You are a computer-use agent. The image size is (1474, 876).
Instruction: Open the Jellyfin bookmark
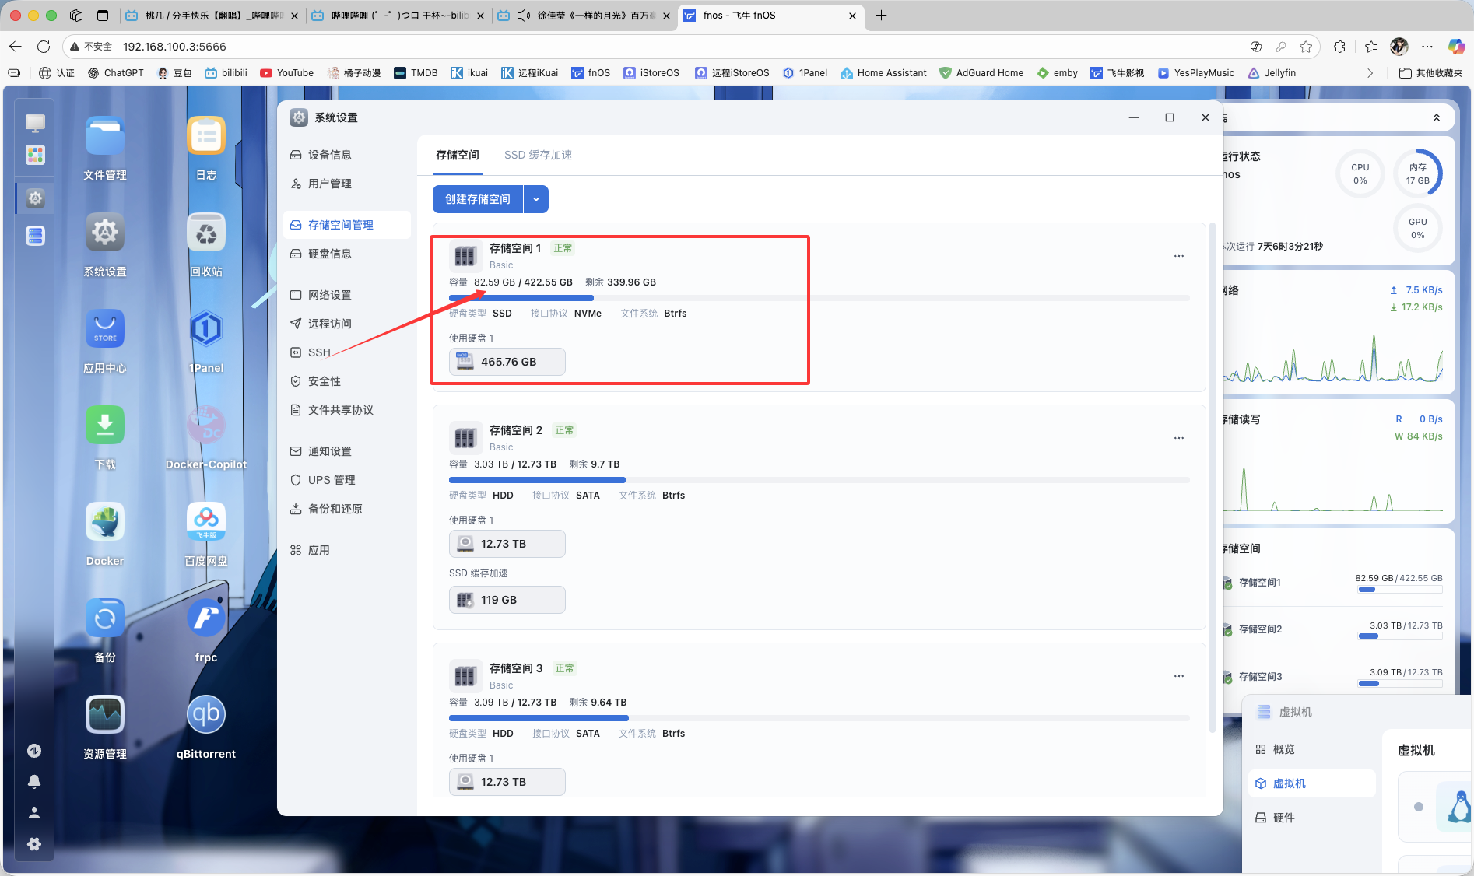pyautogui.click(x=1272, y=73)
